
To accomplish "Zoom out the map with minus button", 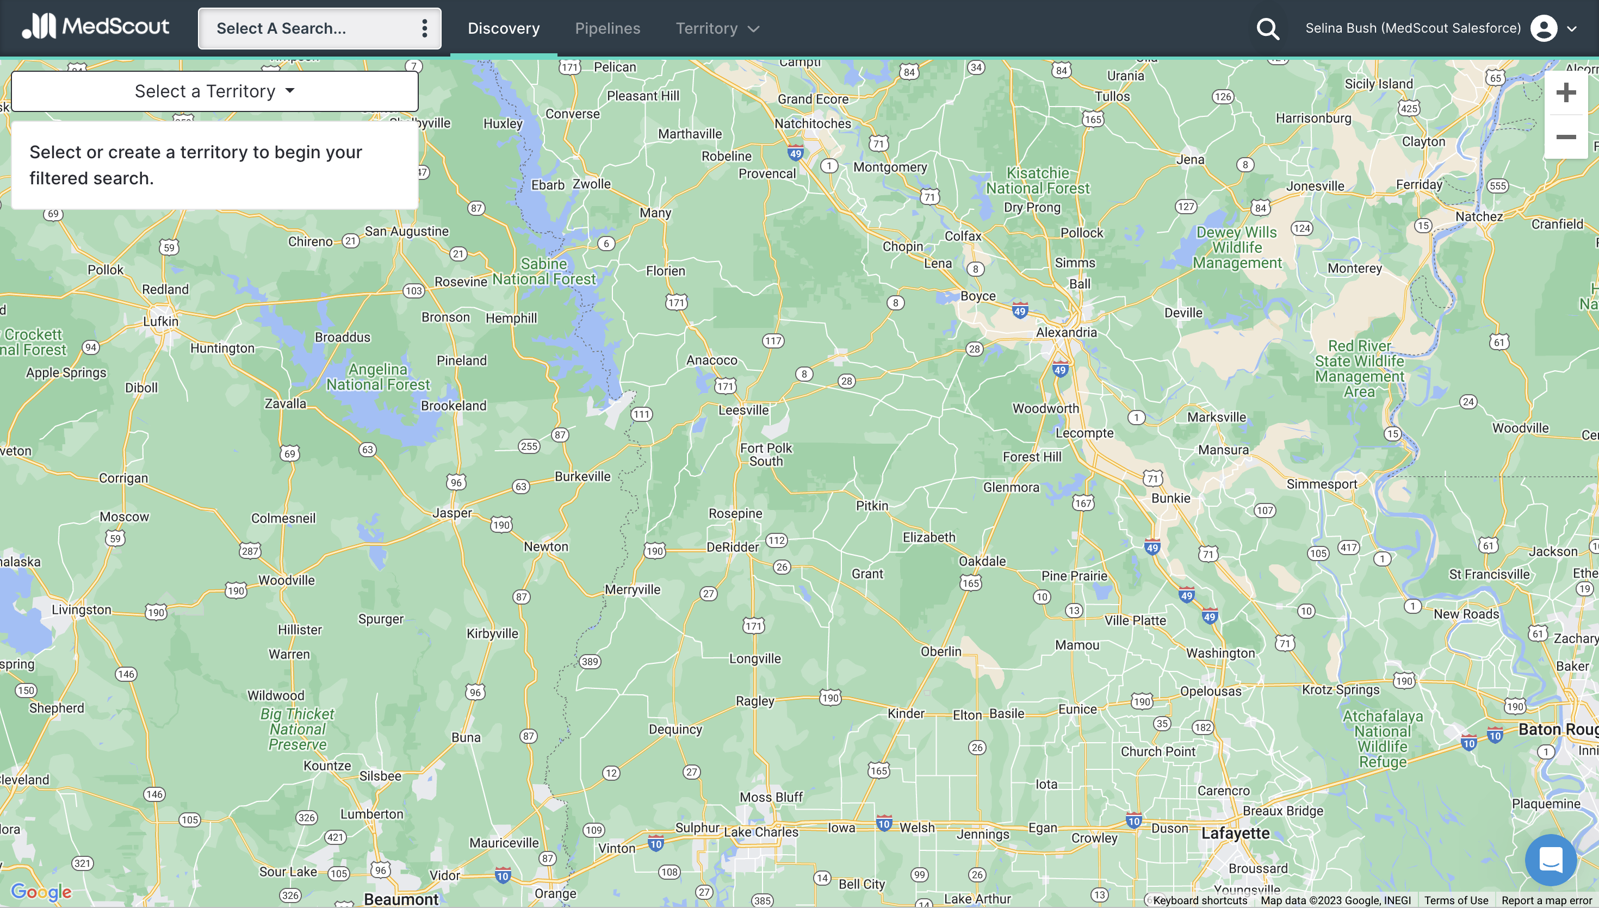I will coord(1565,137).
